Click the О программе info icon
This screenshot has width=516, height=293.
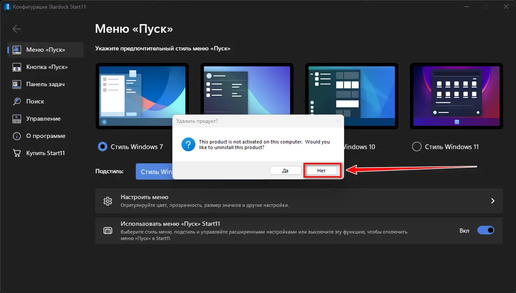(16, 136)
